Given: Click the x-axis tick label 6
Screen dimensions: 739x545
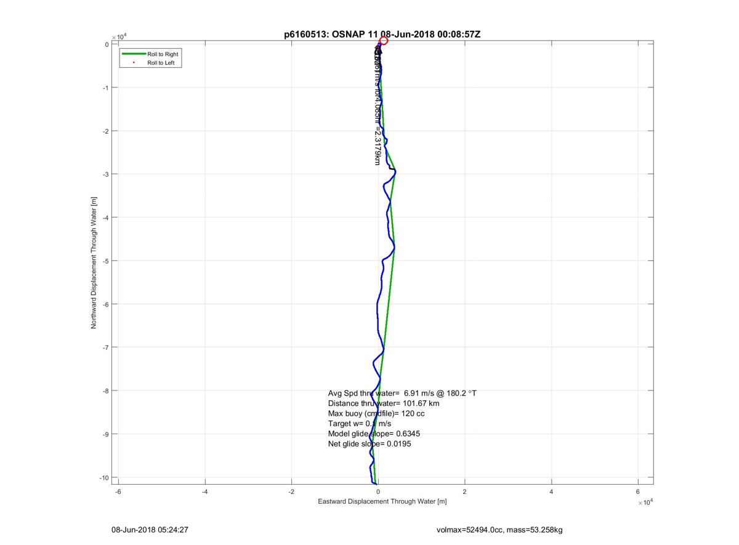Looking at the screenshot, I should [x=638, y=491].
